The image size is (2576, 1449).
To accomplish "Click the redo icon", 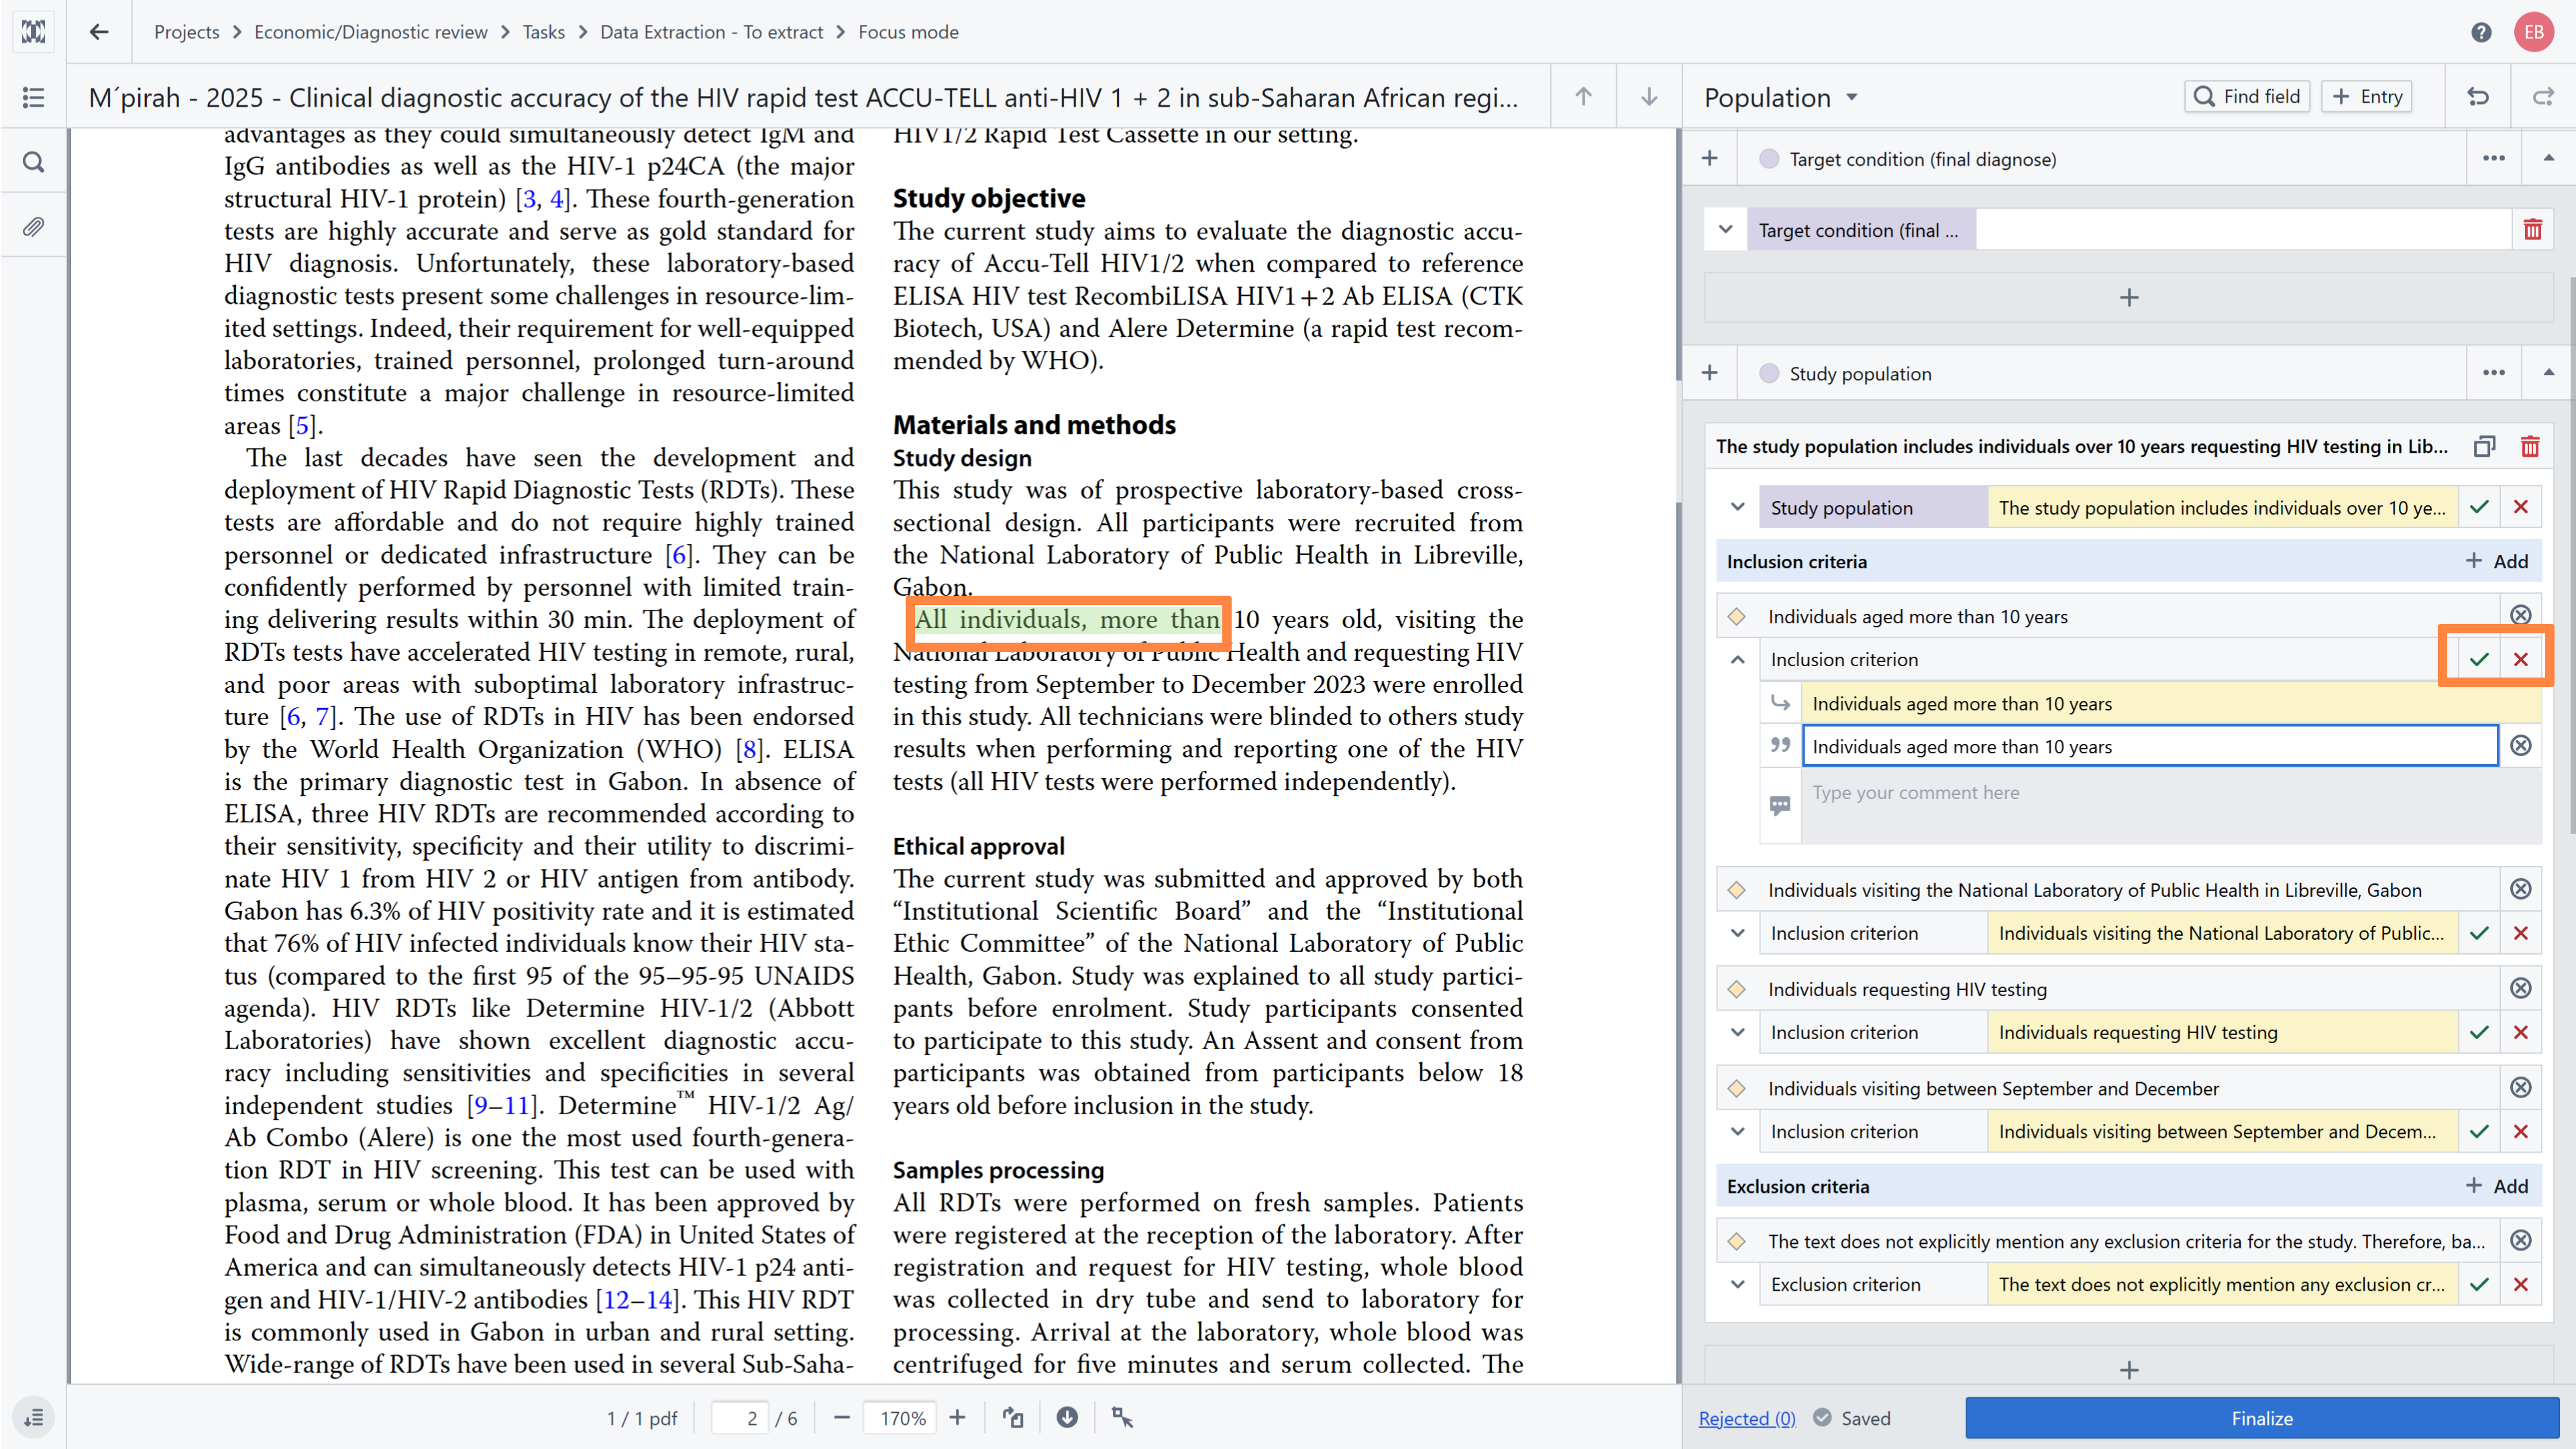I will [2543, 97].
